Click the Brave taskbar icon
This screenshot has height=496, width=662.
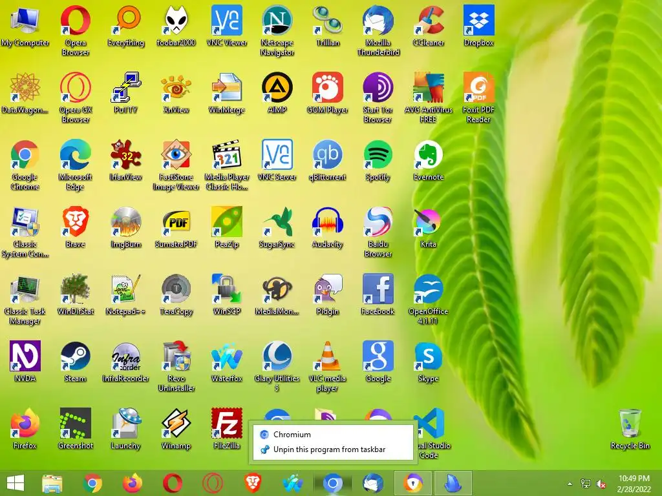[253, 483]
